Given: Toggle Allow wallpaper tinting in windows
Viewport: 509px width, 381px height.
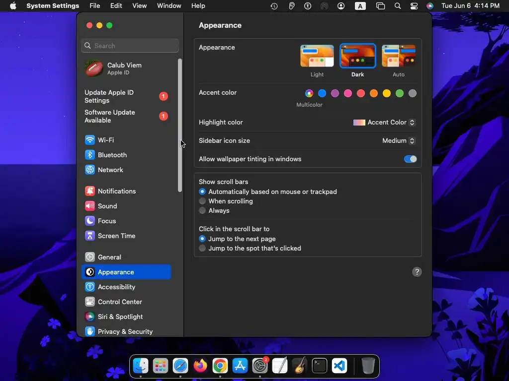Looking at the screenshot, I should click(x=410, y=159).
